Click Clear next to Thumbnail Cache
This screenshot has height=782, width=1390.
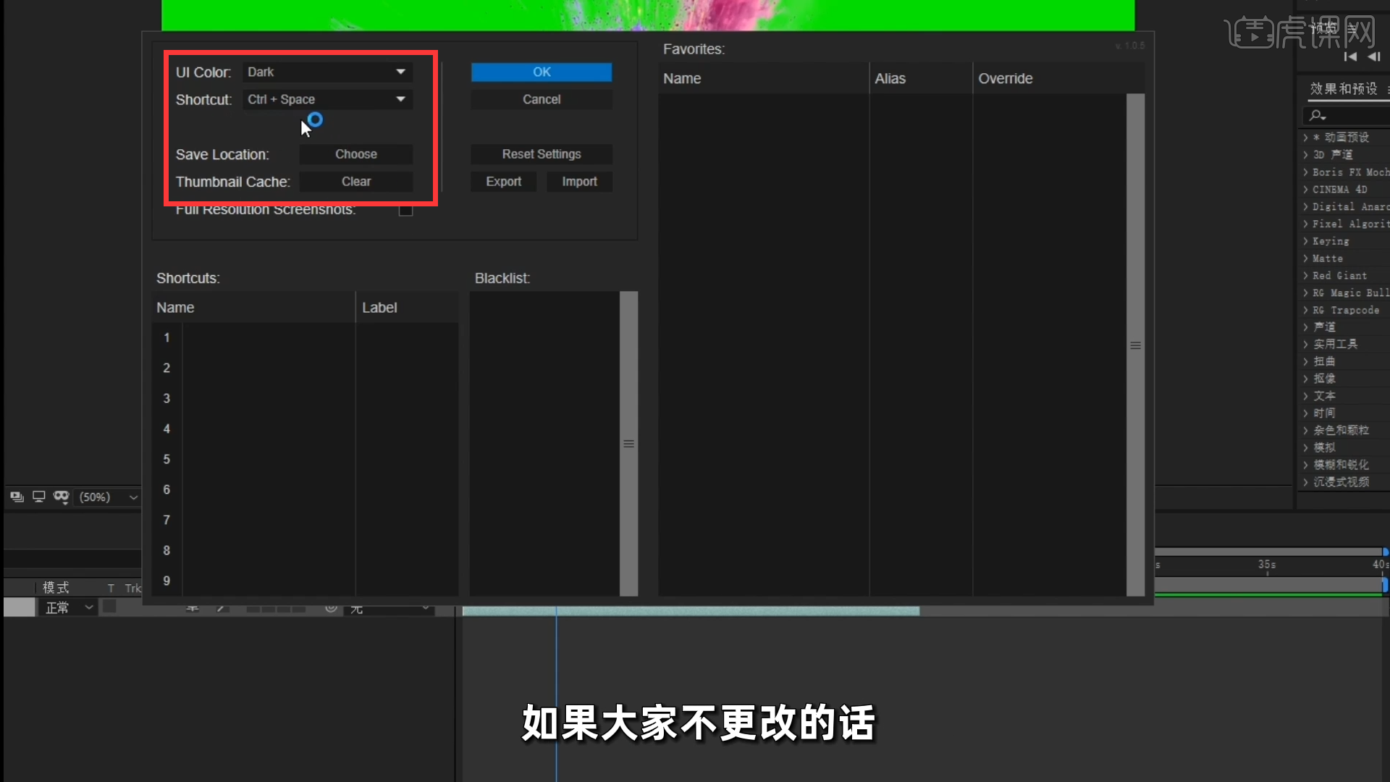click(355, 181)
